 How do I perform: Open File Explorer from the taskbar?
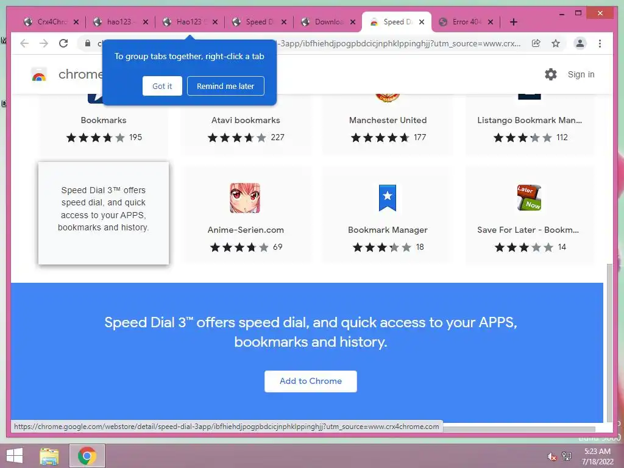49,456
